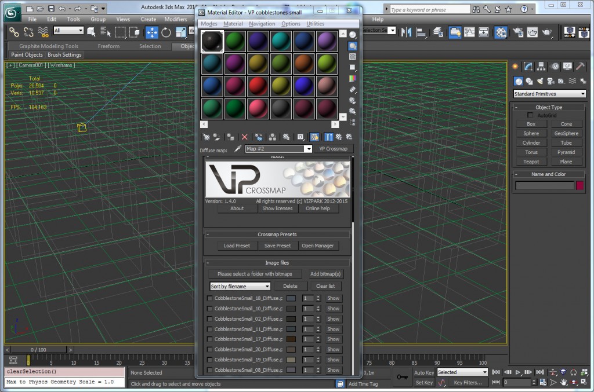Click the Open Manager button
594x392 pixels.
pos(318,246)
